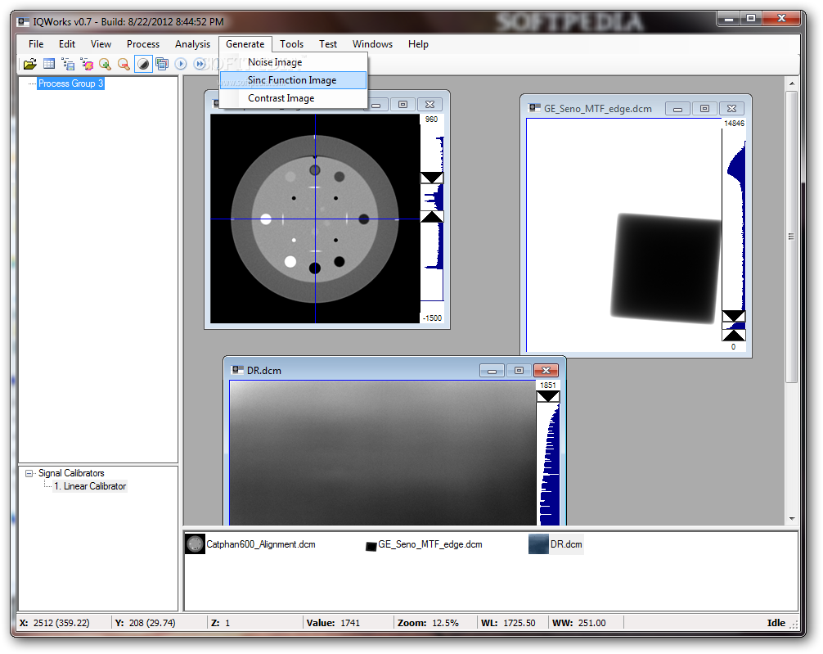Choose Contrast Image menu entry
The image size is (823, 654).
tap(293, 98)
